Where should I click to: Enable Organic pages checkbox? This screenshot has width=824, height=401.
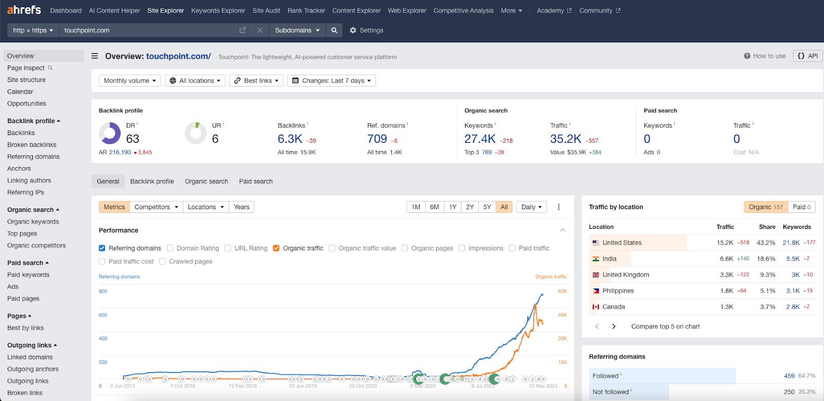405,248
